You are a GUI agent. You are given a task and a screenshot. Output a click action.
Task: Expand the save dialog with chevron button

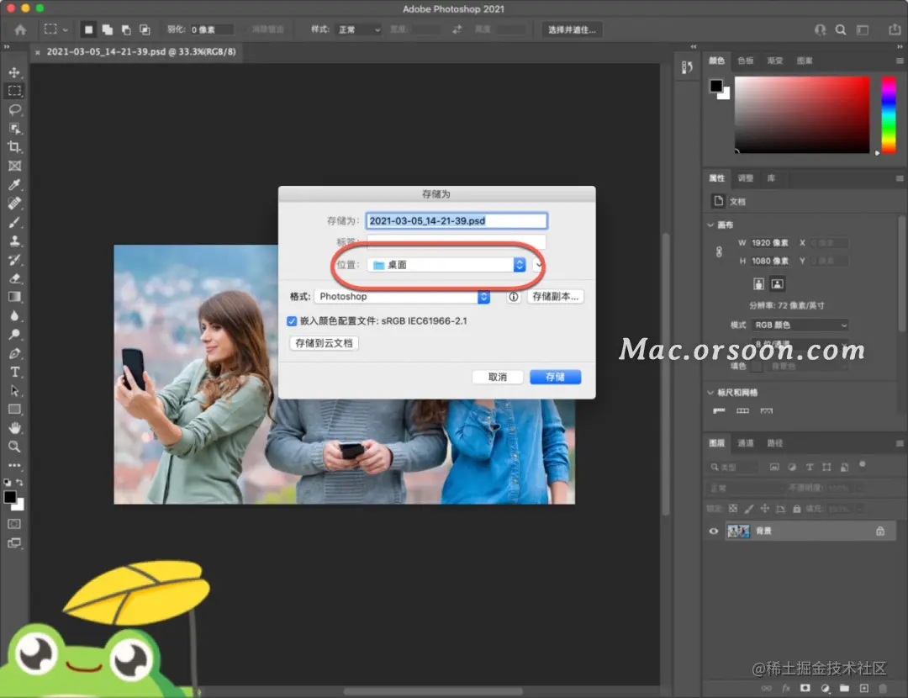[538, 265]
